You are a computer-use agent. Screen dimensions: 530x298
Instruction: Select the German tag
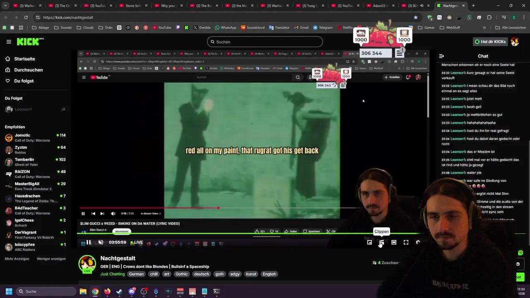click(136, 274)
